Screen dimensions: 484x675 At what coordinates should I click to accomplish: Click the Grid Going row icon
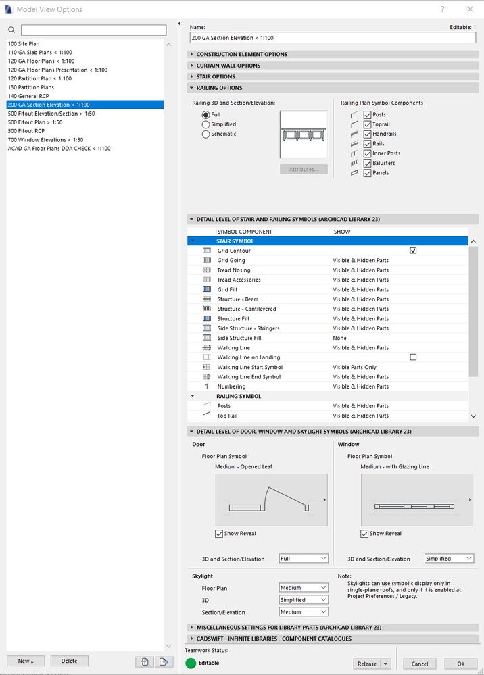coord(207,260)
